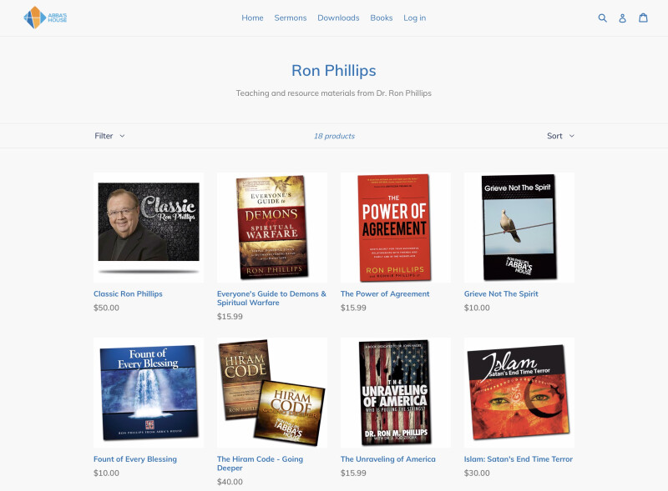Click the Log in link
The width and height of the screenshot is (668, 491).
(x=414, y=18)
